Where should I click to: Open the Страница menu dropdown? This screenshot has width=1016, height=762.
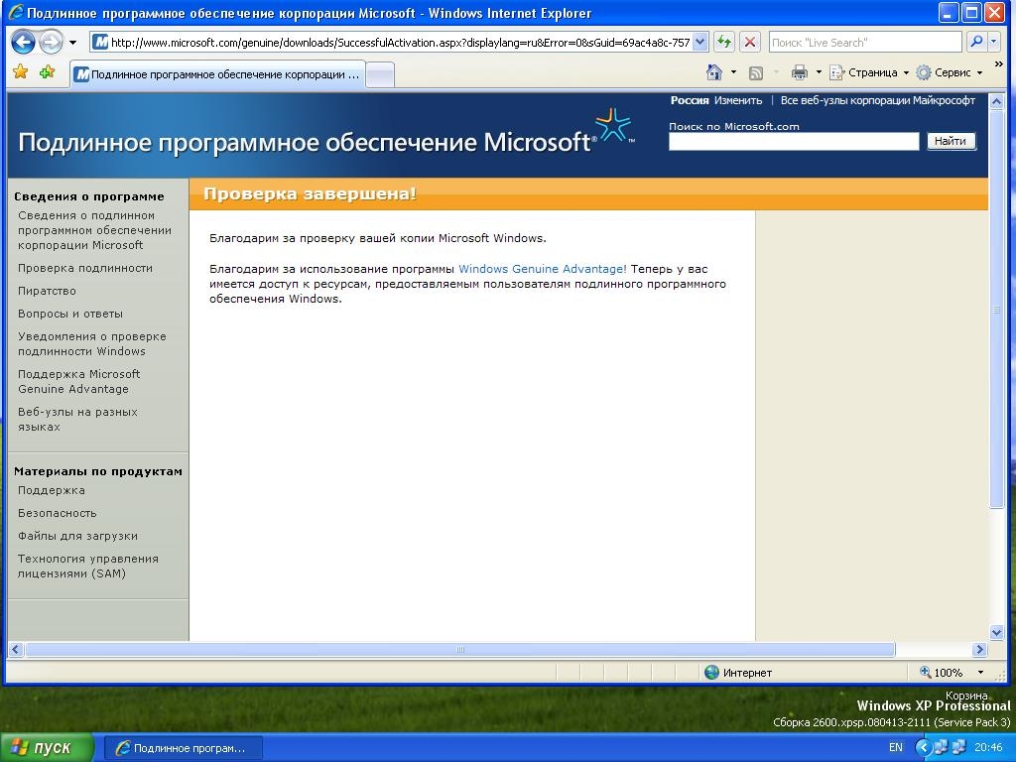click(x=869, y=72)
